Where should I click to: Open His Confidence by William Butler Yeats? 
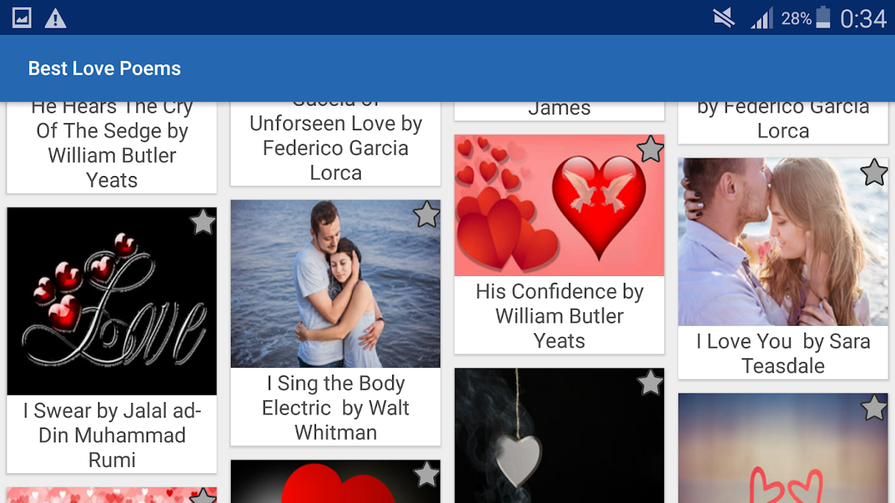(x=560, y=316)
